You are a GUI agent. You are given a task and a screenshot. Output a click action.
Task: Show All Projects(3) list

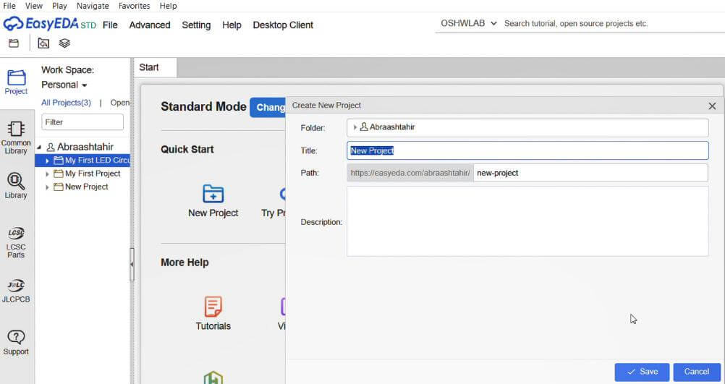coord(66,103)
